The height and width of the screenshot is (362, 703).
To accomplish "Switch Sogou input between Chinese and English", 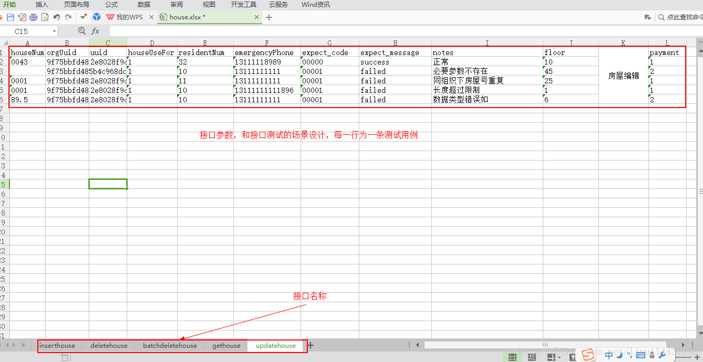I will 609,356.
